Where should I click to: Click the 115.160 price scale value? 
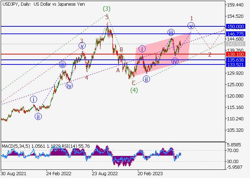coord(235,108)
